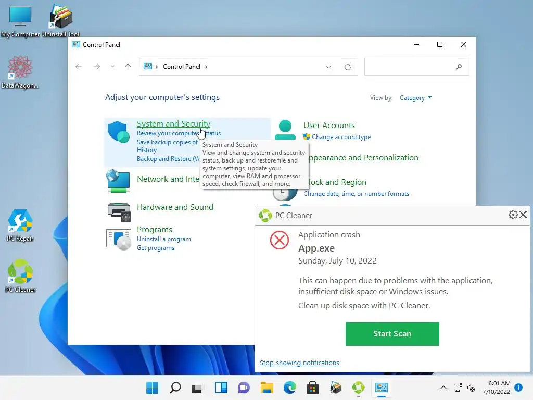533x400 pixels.
Task: Open User Accounts category
Action: 329,126
